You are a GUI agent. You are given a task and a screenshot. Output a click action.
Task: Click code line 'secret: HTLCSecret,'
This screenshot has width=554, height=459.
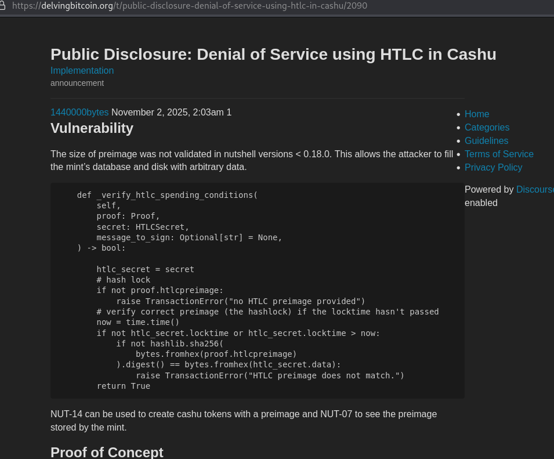tap(143, 227)
